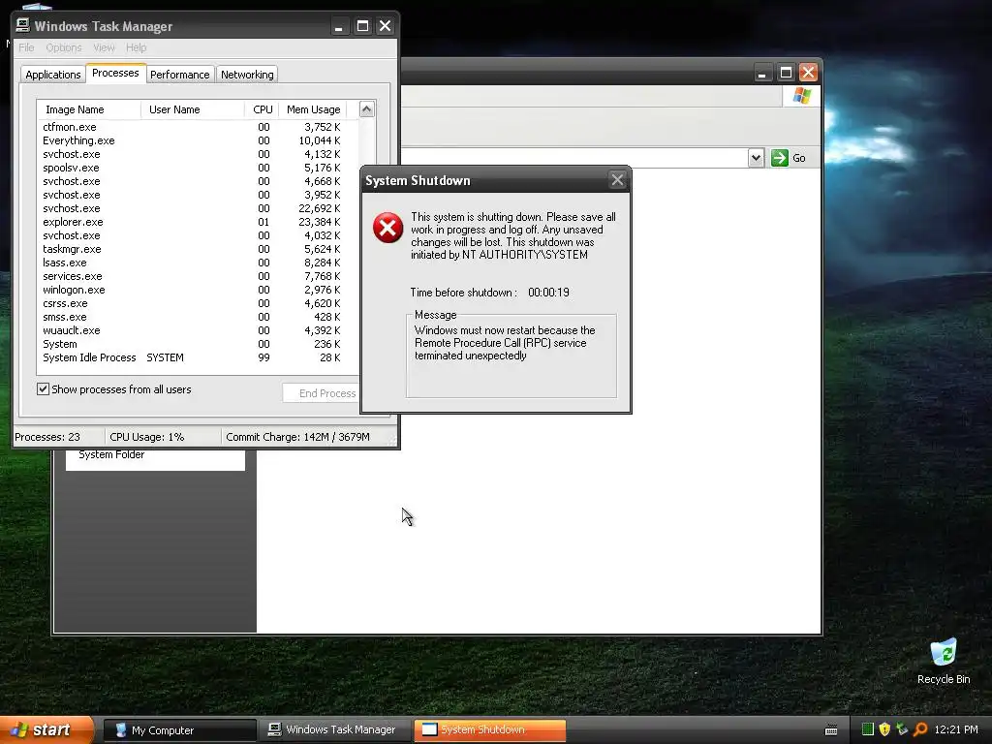Click the Task Manager CPU tray icon
Screen dimensions: 992x744
[868, 729]
